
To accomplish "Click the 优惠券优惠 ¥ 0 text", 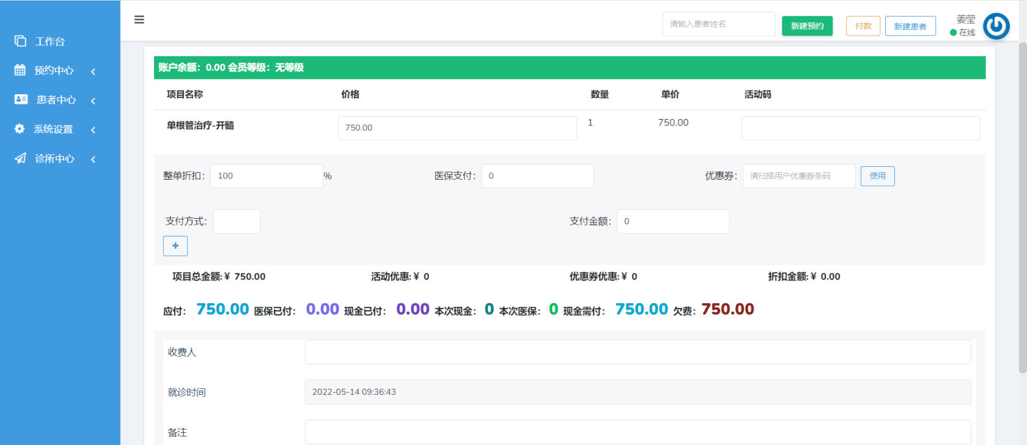I will (x=603, y=276).
